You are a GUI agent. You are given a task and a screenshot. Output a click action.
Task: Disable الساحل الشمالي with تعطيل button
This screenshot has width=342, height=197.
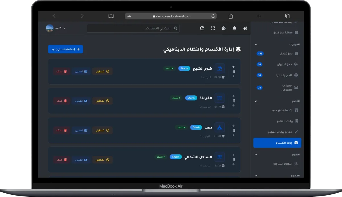click(102, 160)
